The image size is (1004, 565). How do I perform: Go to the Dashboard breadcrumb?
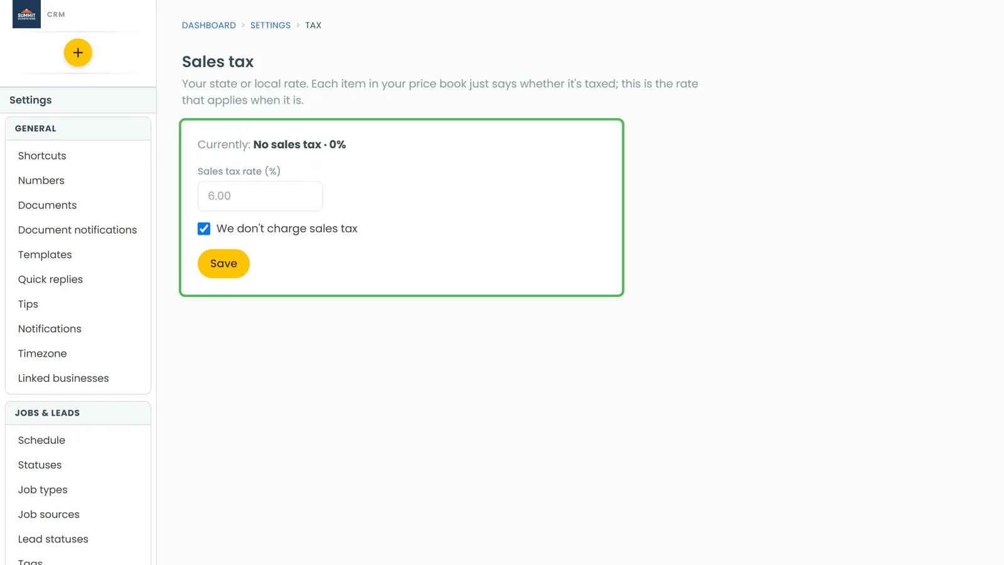coord(209,25)
